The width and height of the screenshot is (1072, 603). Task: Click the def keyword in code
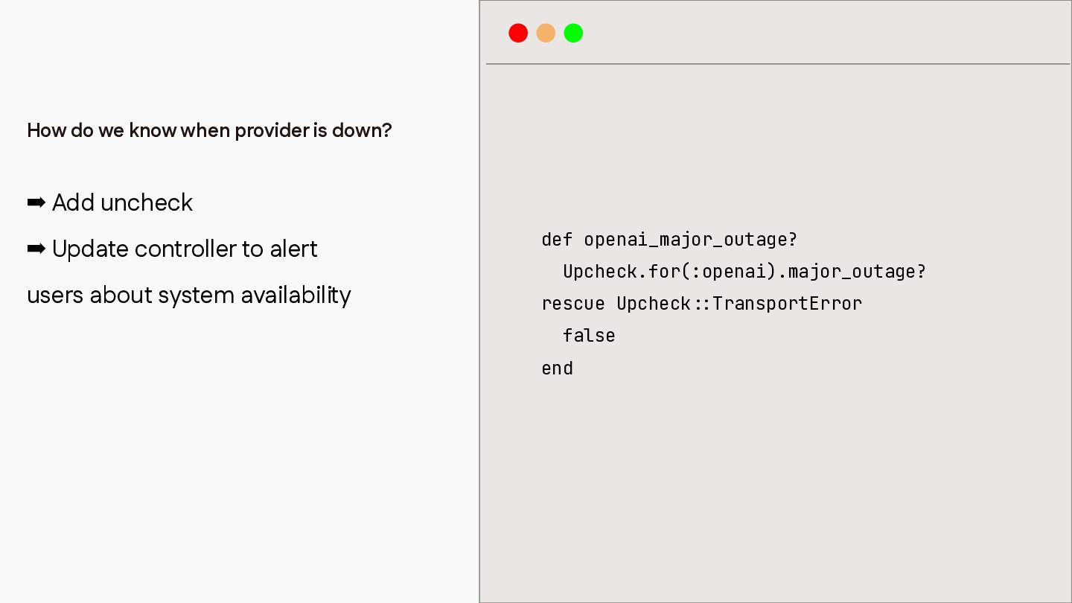coord(557,240)
